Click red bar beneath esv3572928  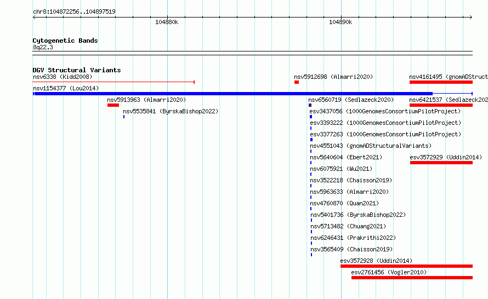pyautogui.click(x=406, y=266)
